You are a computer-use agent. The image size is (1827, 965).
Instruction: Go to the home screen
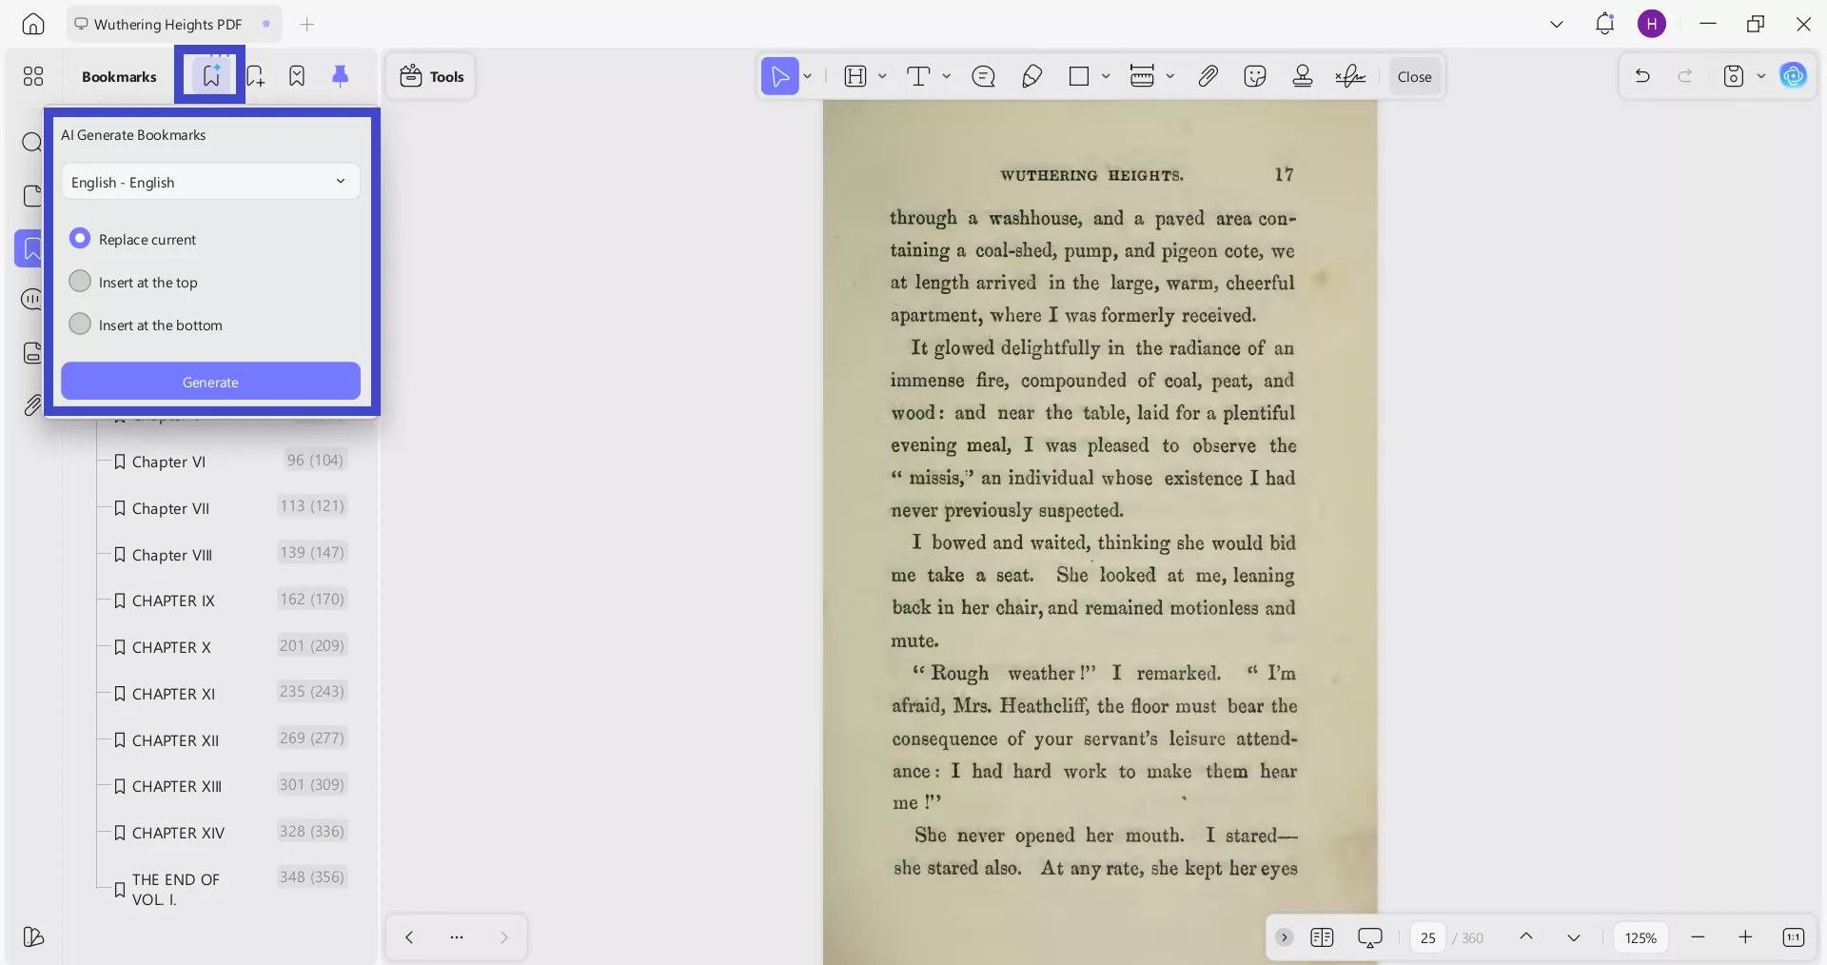tap(33, 24)
